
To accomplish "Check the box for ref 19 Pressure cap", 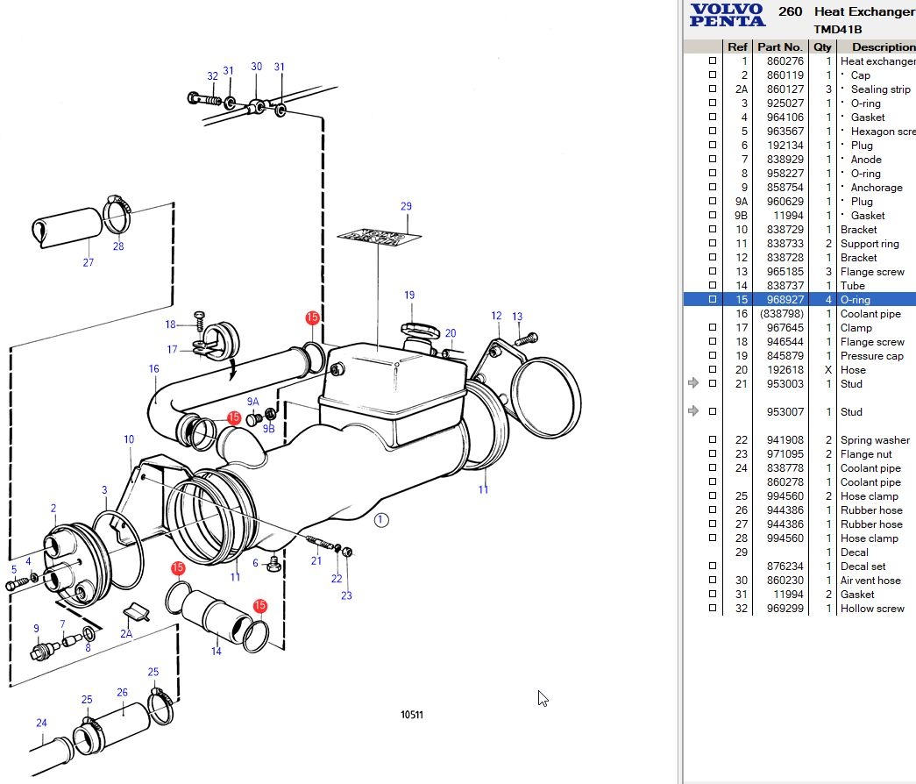I will [x=712, y=355].
